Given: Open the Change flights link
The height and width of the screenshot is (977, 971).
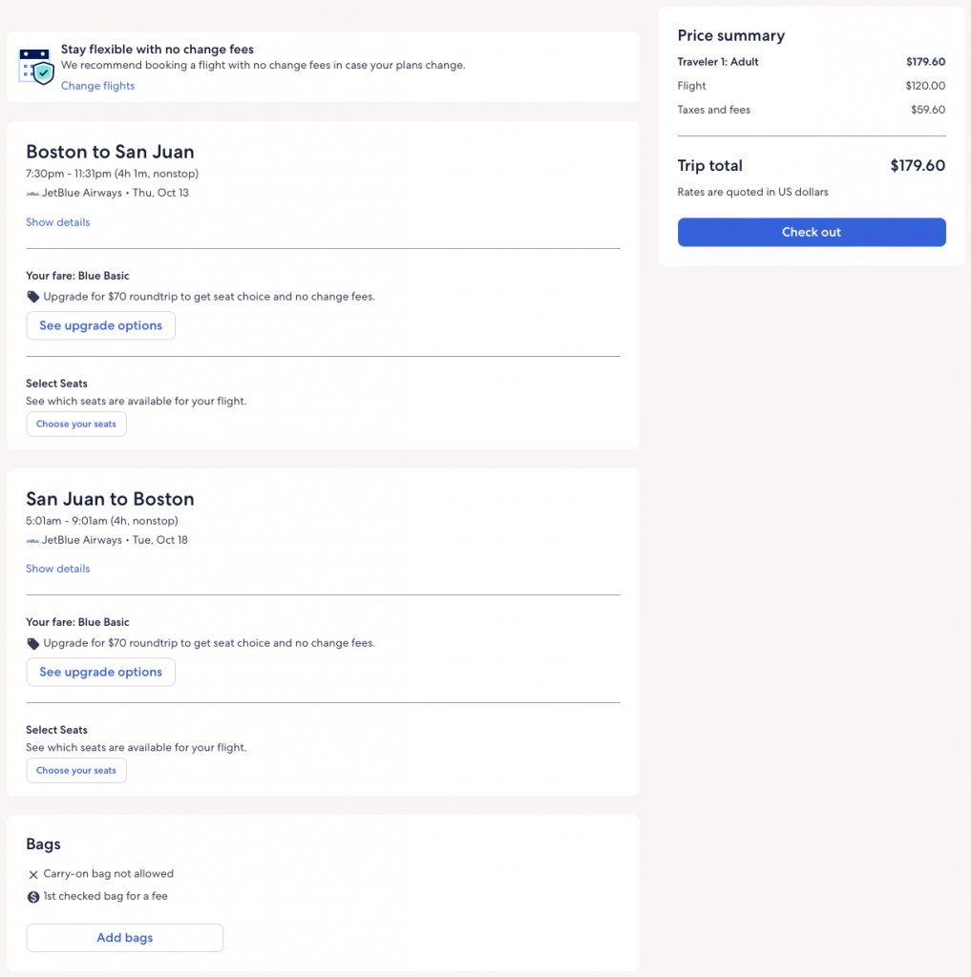Looking at the screenshot, I should [x=97, y=86].
